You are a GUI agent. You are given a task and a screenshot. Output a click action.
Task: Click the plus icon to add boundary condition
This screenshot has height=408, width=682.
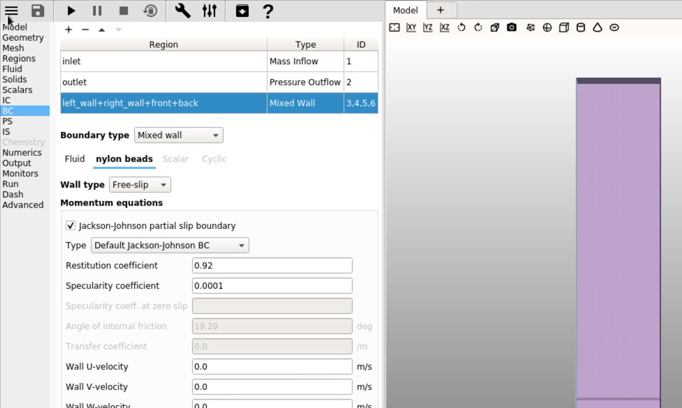tap(68, 30)
